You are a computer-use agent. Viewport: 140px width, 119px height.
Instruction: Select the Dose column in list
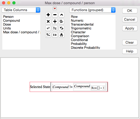pyautogui.click(x=7, y=25)
